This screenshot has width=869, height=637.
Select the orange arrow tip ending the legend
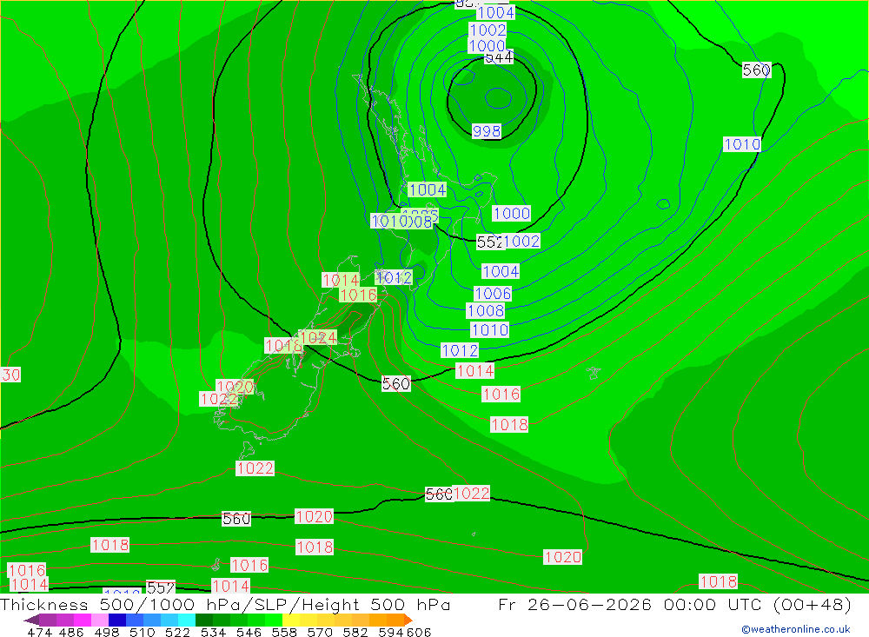tap(408, 620)
